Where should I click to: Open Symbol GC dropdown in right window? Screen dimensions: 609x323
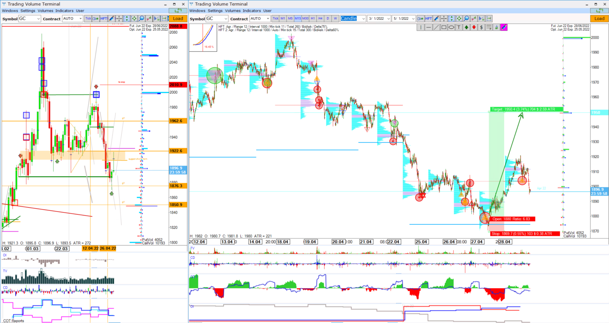pyautogui.click(x=217, y=19)
